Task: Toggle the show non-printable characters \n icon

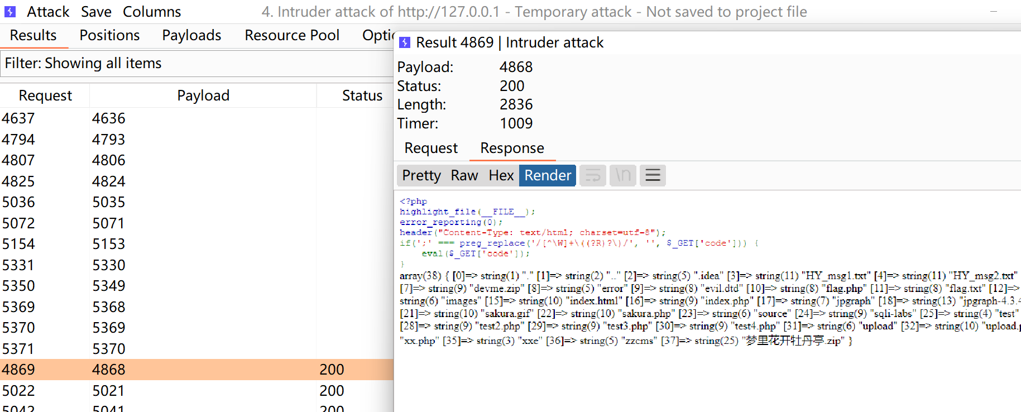Action: click(623, 175)
